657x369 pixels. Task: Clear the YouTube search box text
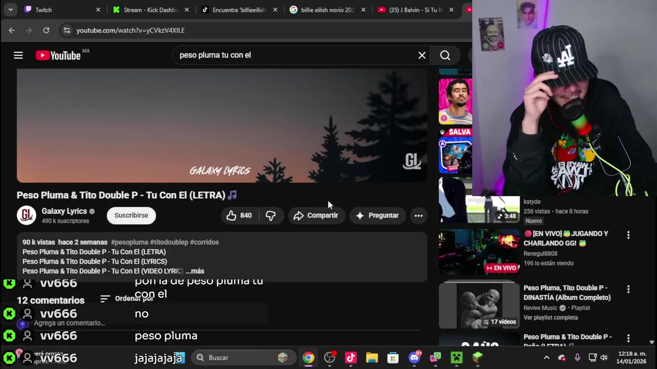[422, 55]
